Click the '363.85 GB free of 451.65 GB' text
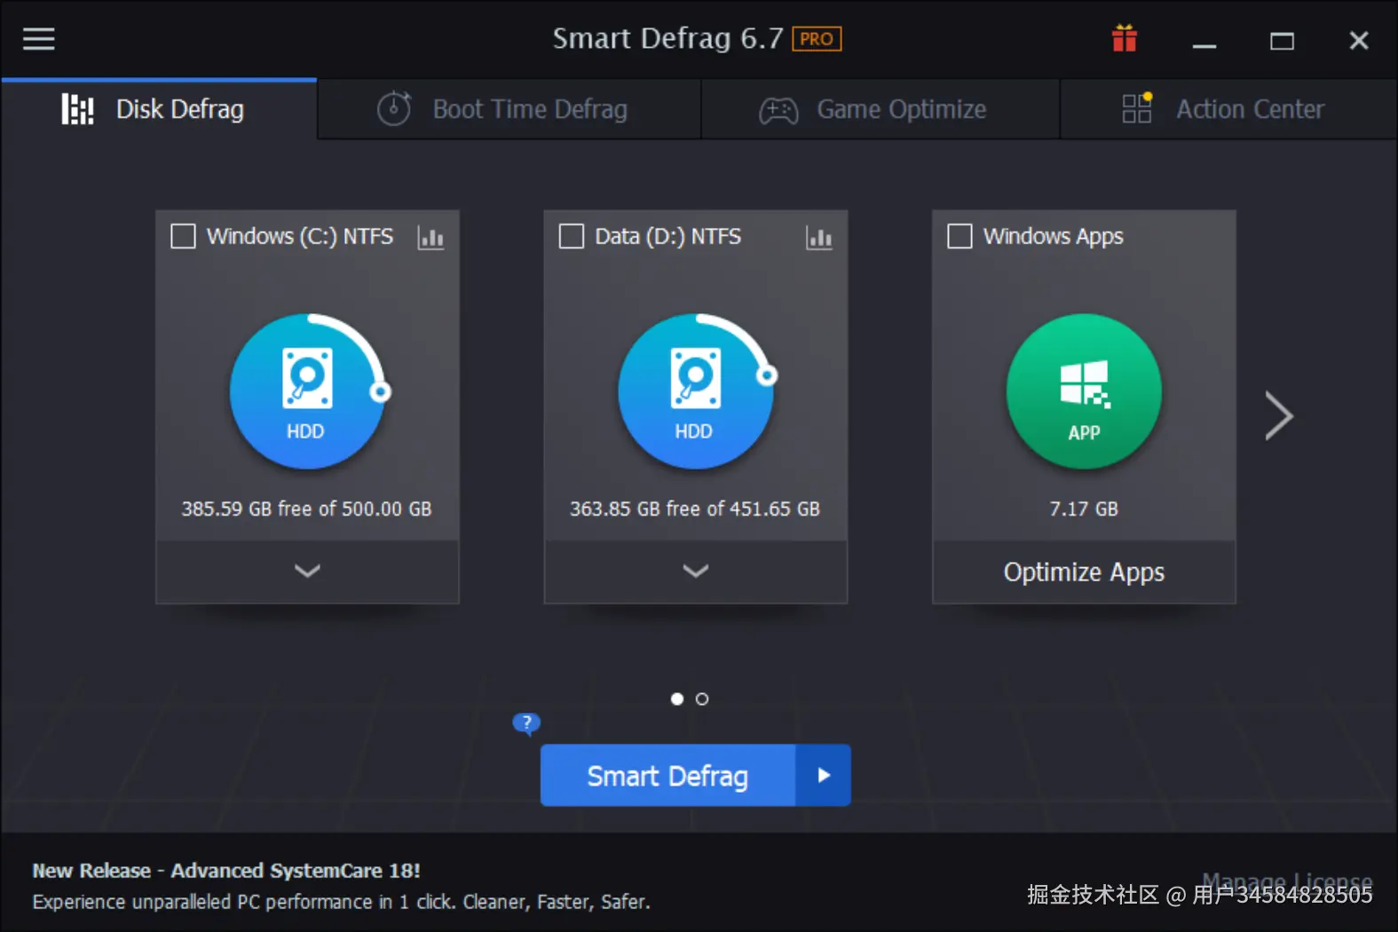 [695, 509]
